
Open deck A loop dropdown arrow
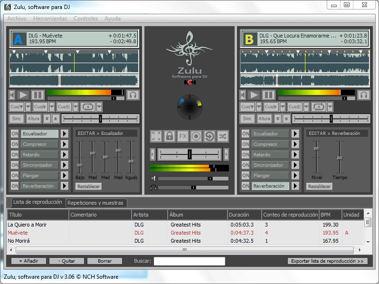tap(99, 106)
